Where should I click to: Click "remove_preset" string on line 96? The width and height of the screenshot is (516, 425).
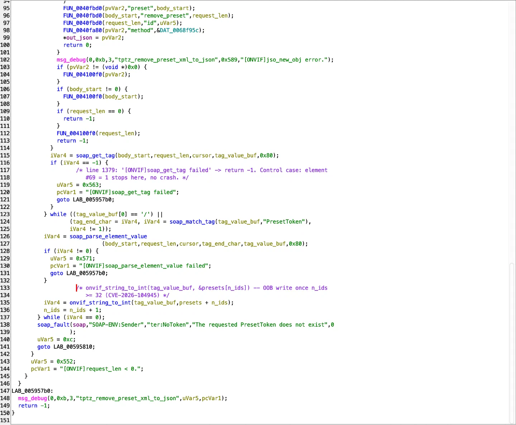tap(165, 16)
